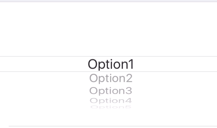This screenshot has height=128, width=217.
Task: Click the currently selected Option1 row
Action: coord(108,64)
